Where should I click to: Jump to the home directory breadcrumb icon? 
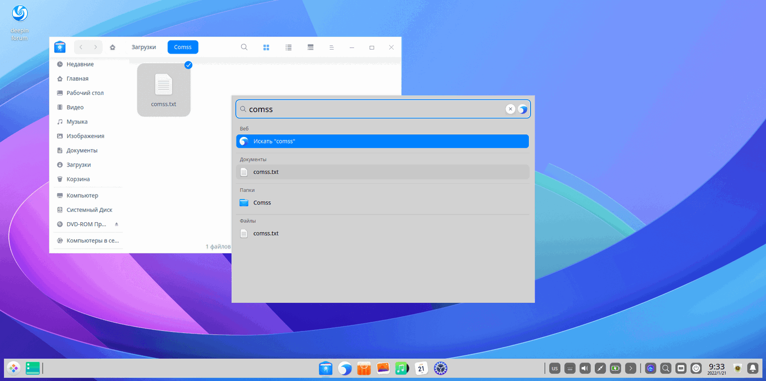[112, 47]
